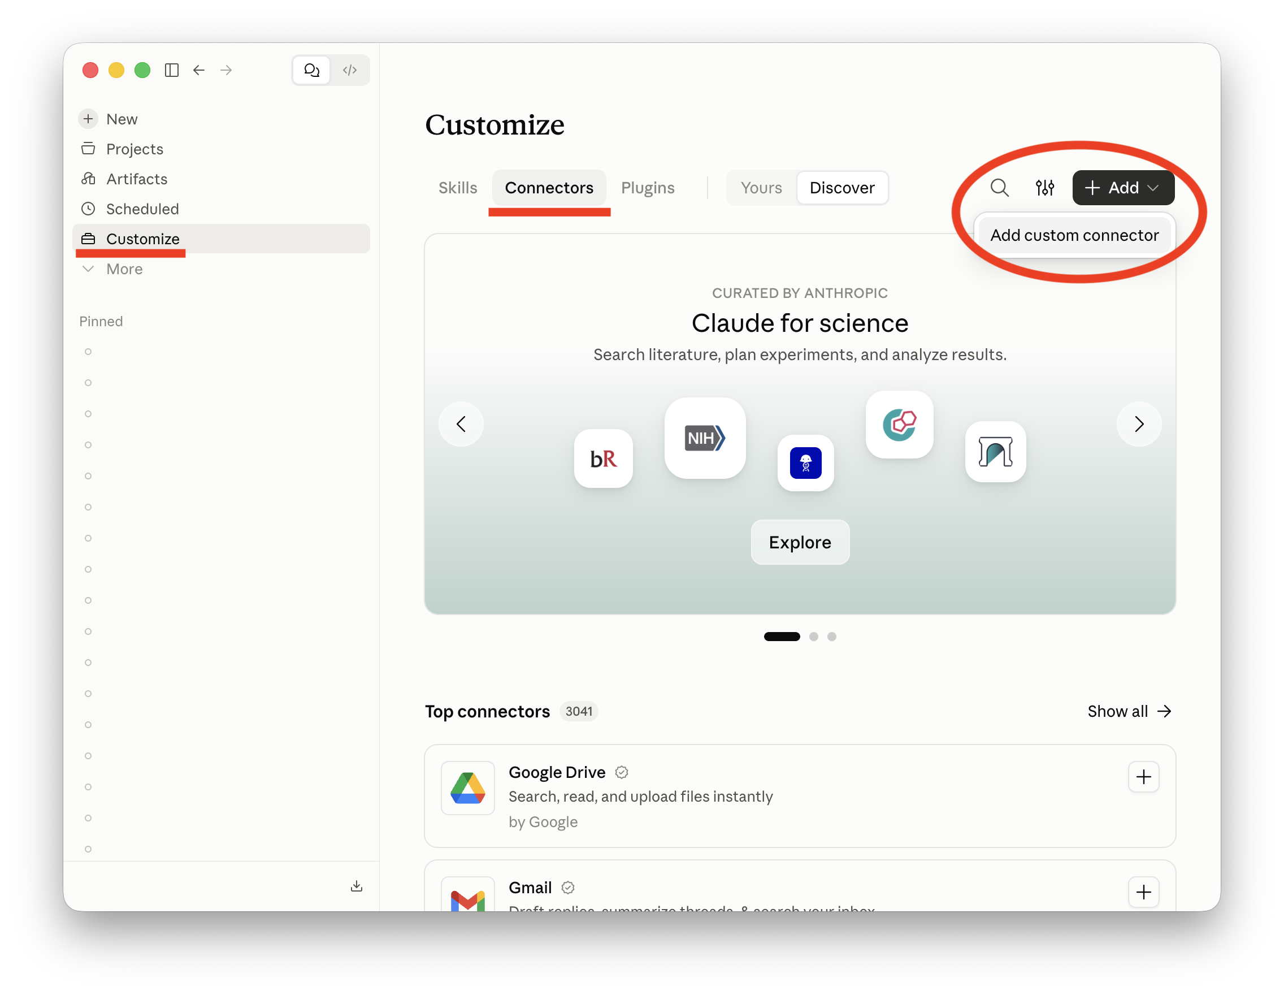Screen dimensions: 1284x995
Task: Switch to the Plugins tab
Action: (x=648, y=188)
